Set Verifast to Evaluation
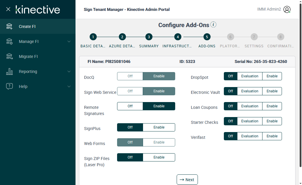The height and width of the screenshot is (185, 302). tap(250, 136)
